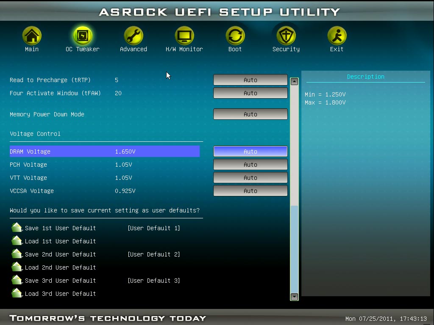The image size is (434, 325).
Task: Switch to the Security tab label
Action: point(286,49)
